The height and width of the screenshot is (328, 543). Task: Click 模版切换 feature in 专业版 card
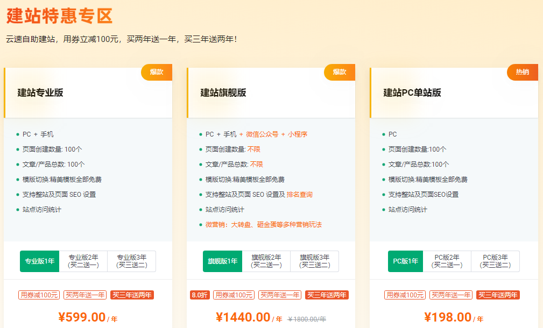click(62, 180)
